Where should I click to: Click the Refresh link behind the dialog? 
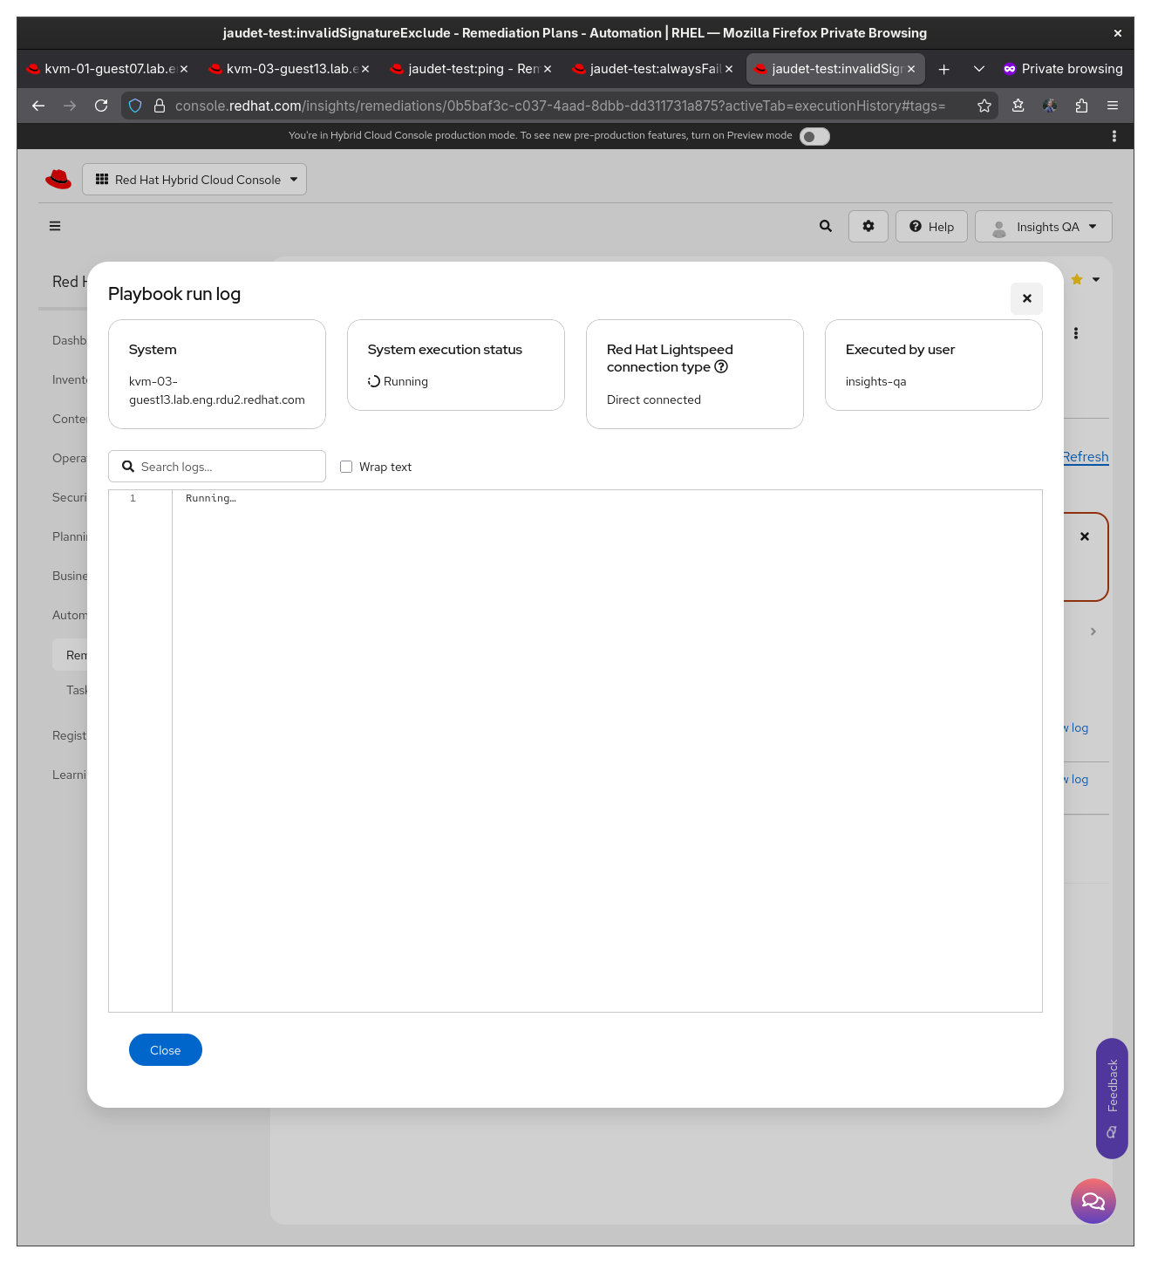[x=1086, y=457]
